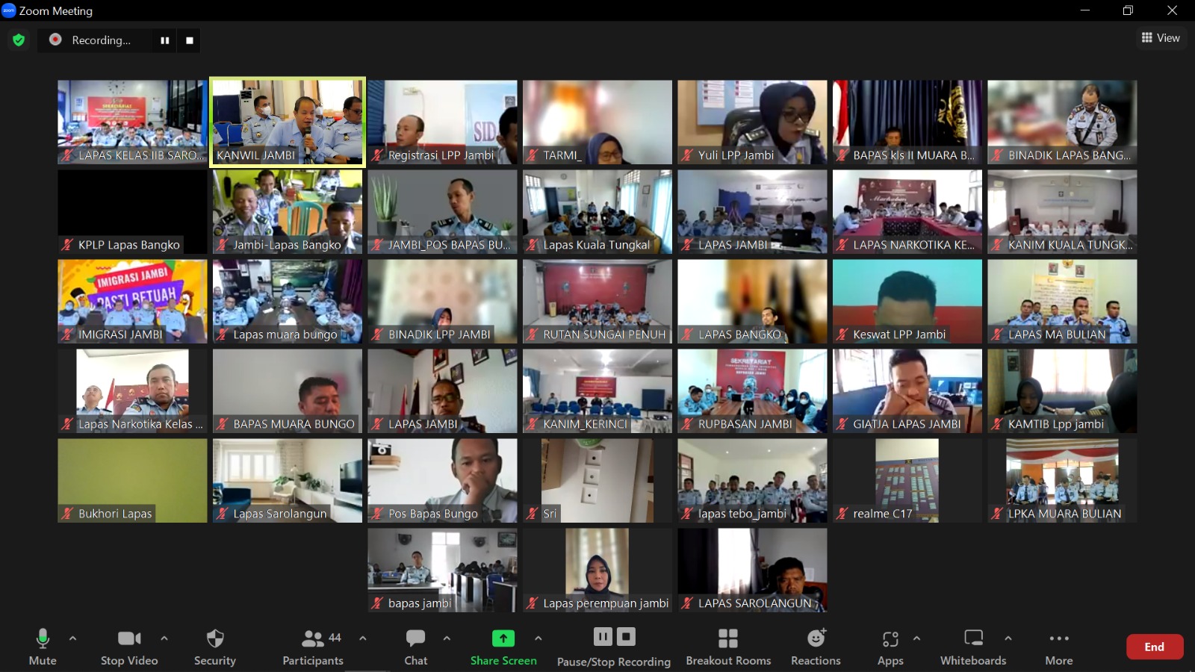Screen dimensions: 1195x672
Task: Open the Security options
Action: [215, 647]
